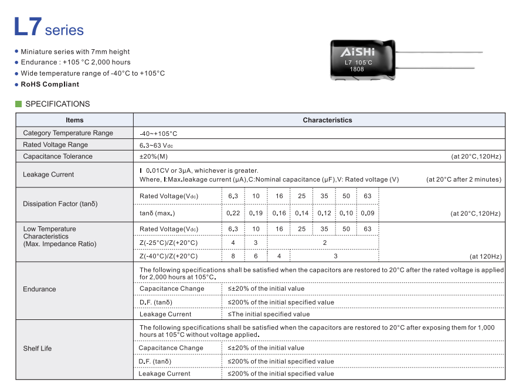The width and height of the screenshot is (523, 392).
Task: Click the Items column header
Action: [x=74, y=120]
